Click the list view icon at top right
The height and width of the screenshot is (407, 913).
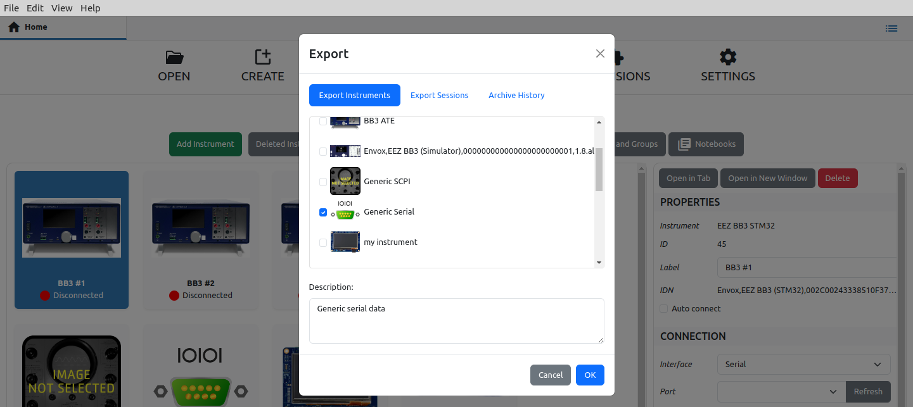click(x=891, y=28)
